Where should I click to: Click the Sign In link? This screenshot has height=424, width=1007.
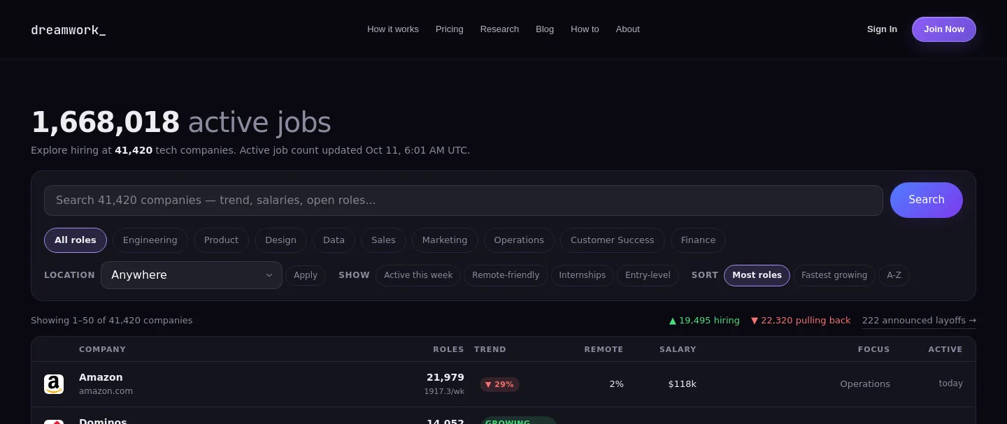click(x=882, y=29)
